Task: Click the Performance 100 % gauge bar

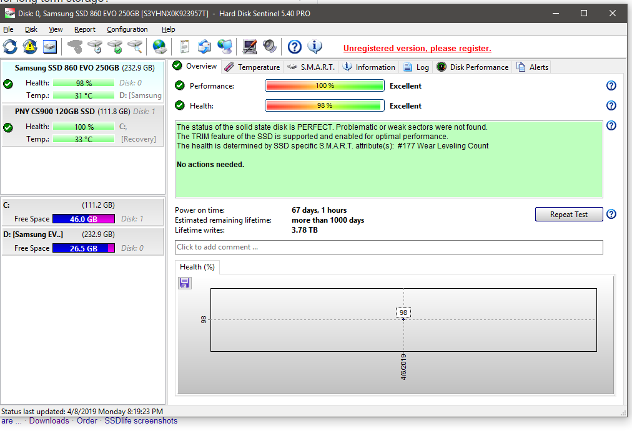Action: [x=325, y=85]
